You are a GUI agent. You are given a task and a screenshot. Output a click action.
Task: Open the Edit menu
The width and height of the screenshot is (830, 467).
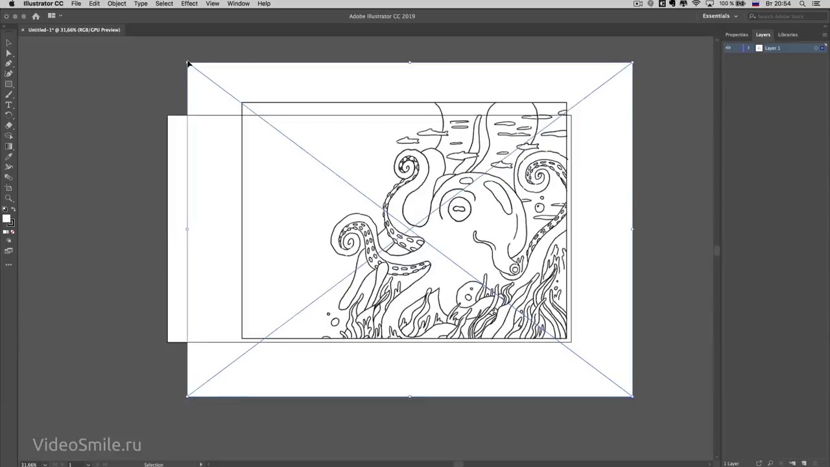pos(94,4)
